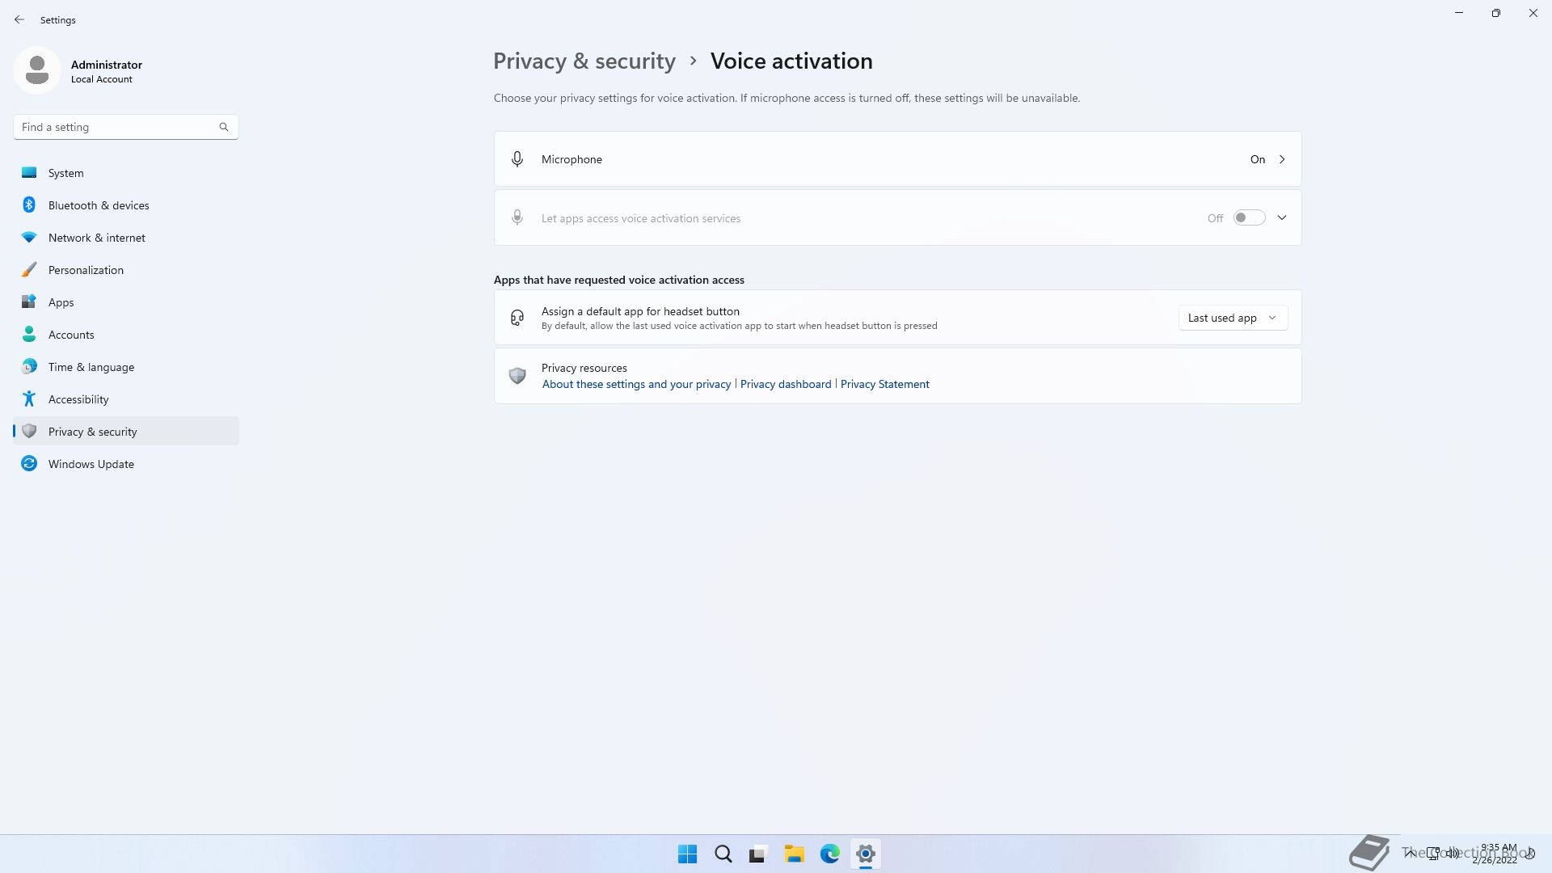Image resolution: width=1552 pixels, height=873 pixels.
Task: Launch Microsoft Edge from the taskbar
Action: pyautogui.click(x=830, y=854)
